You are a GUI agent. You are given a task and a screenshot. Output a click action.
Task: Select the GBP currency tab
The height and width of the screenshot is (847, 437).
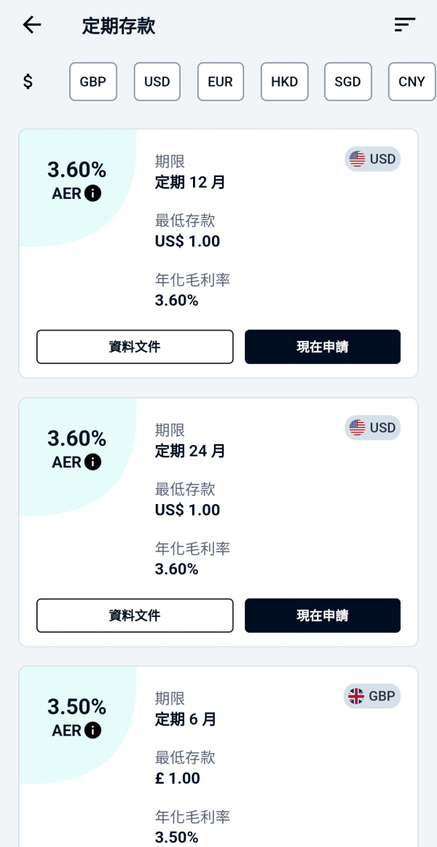pos(92,82)
